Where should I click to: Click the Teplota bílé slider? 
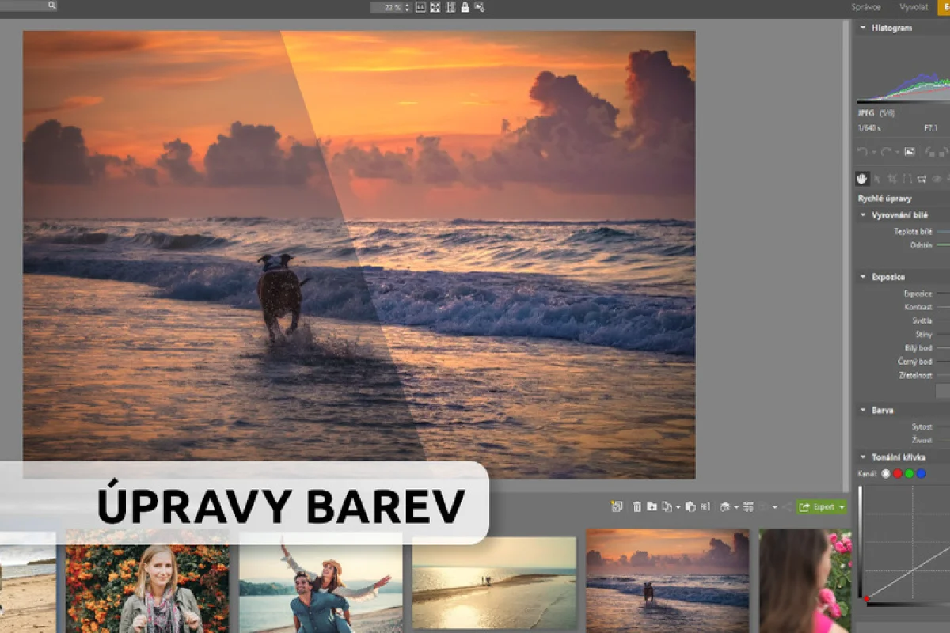pyautogui.click(x=944, y=232)
